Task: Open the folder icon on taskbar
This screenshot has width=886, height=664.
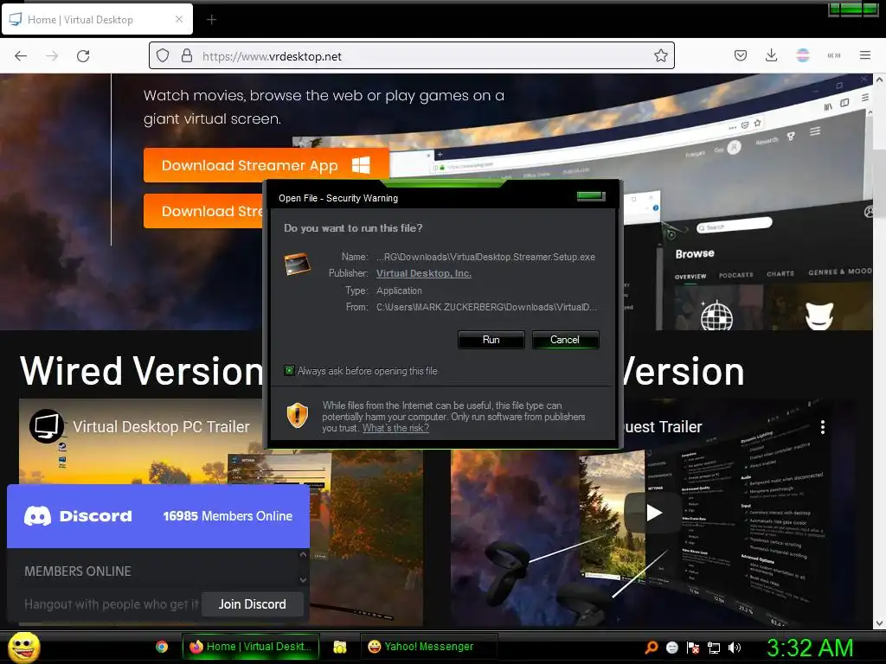Action: point(339,647)
